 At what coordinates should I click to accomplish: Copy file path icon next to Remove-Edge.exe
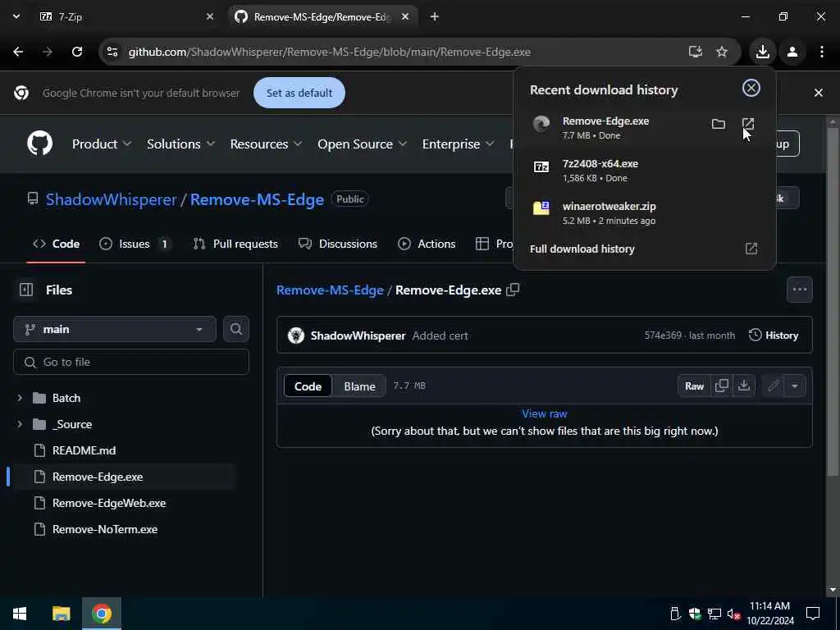[x=513, y=290]
